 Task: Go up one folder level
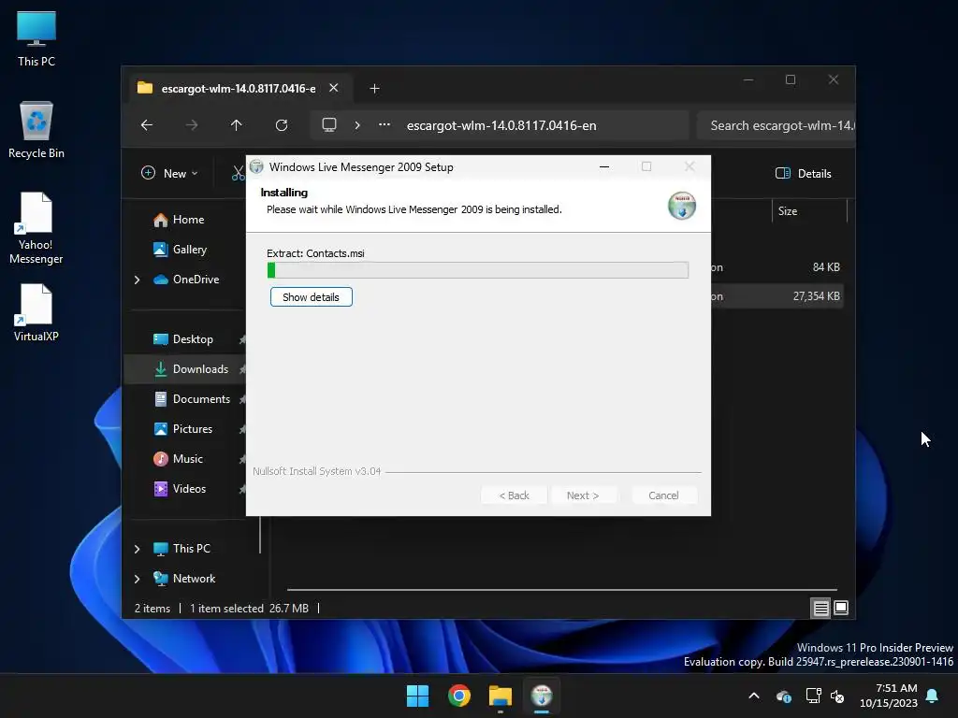pyautogui.click(x=237, y=125)
